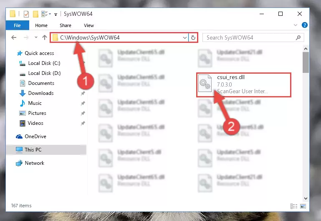Click the folder icon in the address bar
Image resolution: width=321 pixels, height=221 pixels.
(55, 37)
